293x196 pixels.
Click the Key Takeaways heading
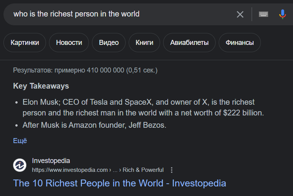click(41, 86)
